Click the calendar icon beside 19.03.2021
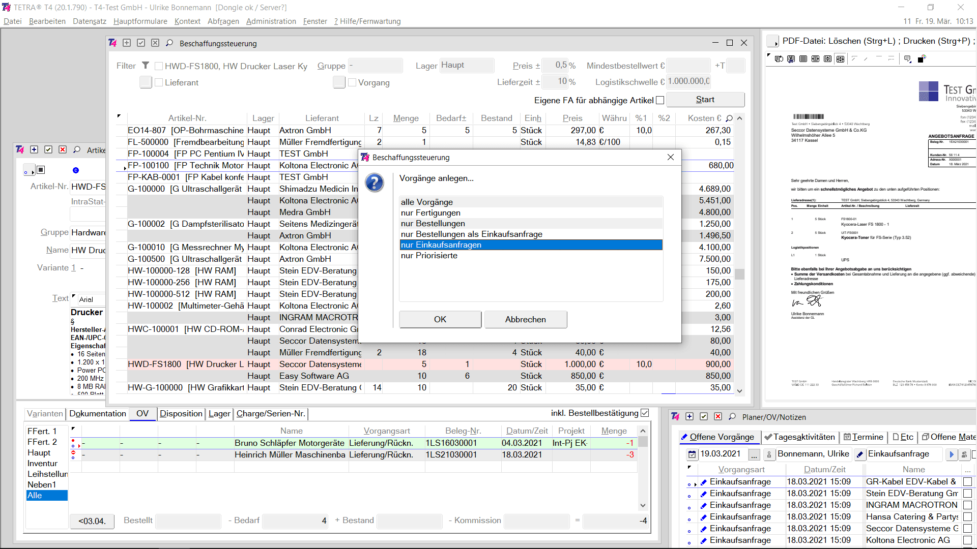The image size is (977, 549). 692,454
